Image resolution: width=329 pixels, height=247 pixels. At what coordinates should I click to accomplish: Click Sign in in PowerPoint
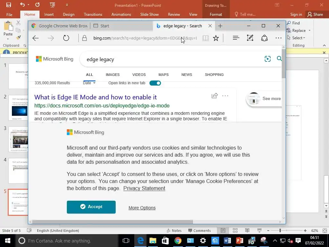[296, 14]
